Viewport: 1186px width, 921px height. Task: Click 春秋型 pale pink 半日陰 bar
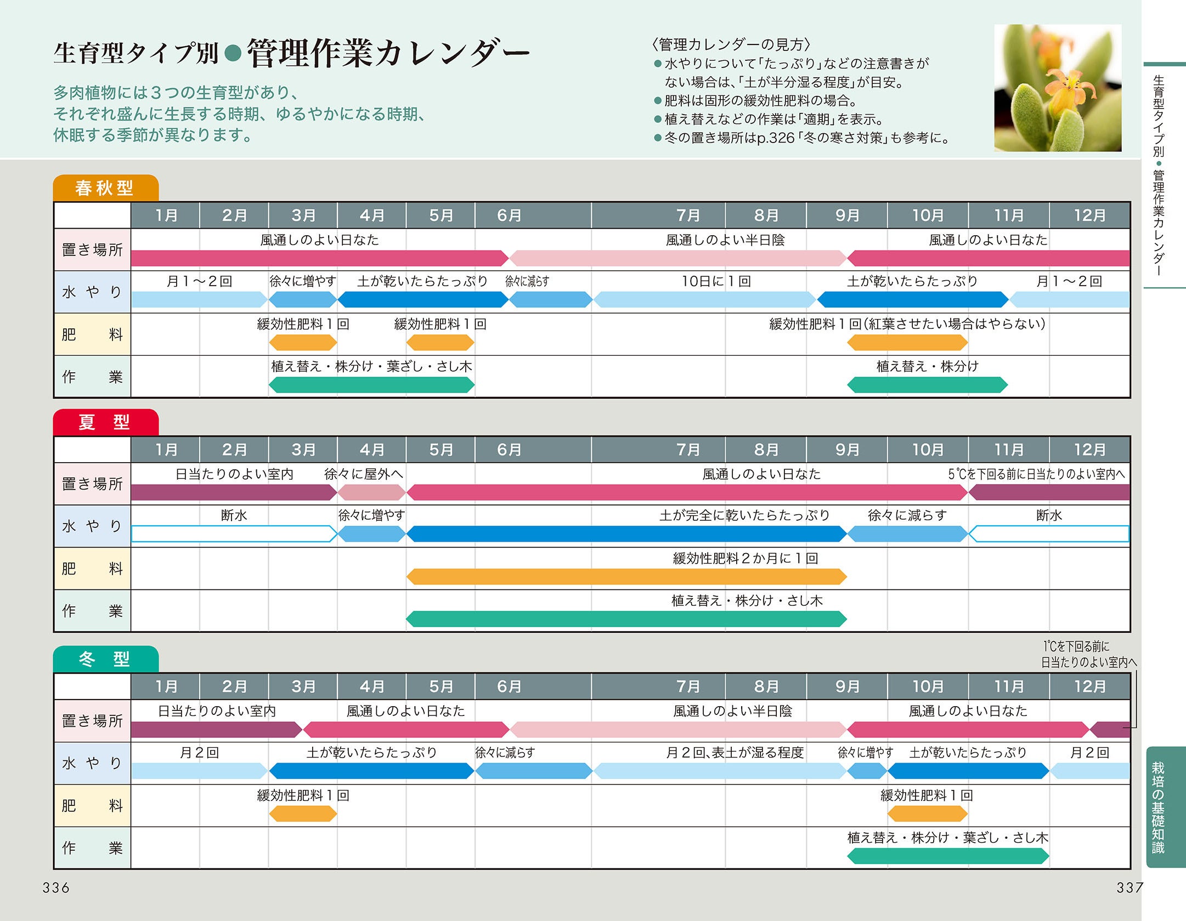click(x=677, y=258)
